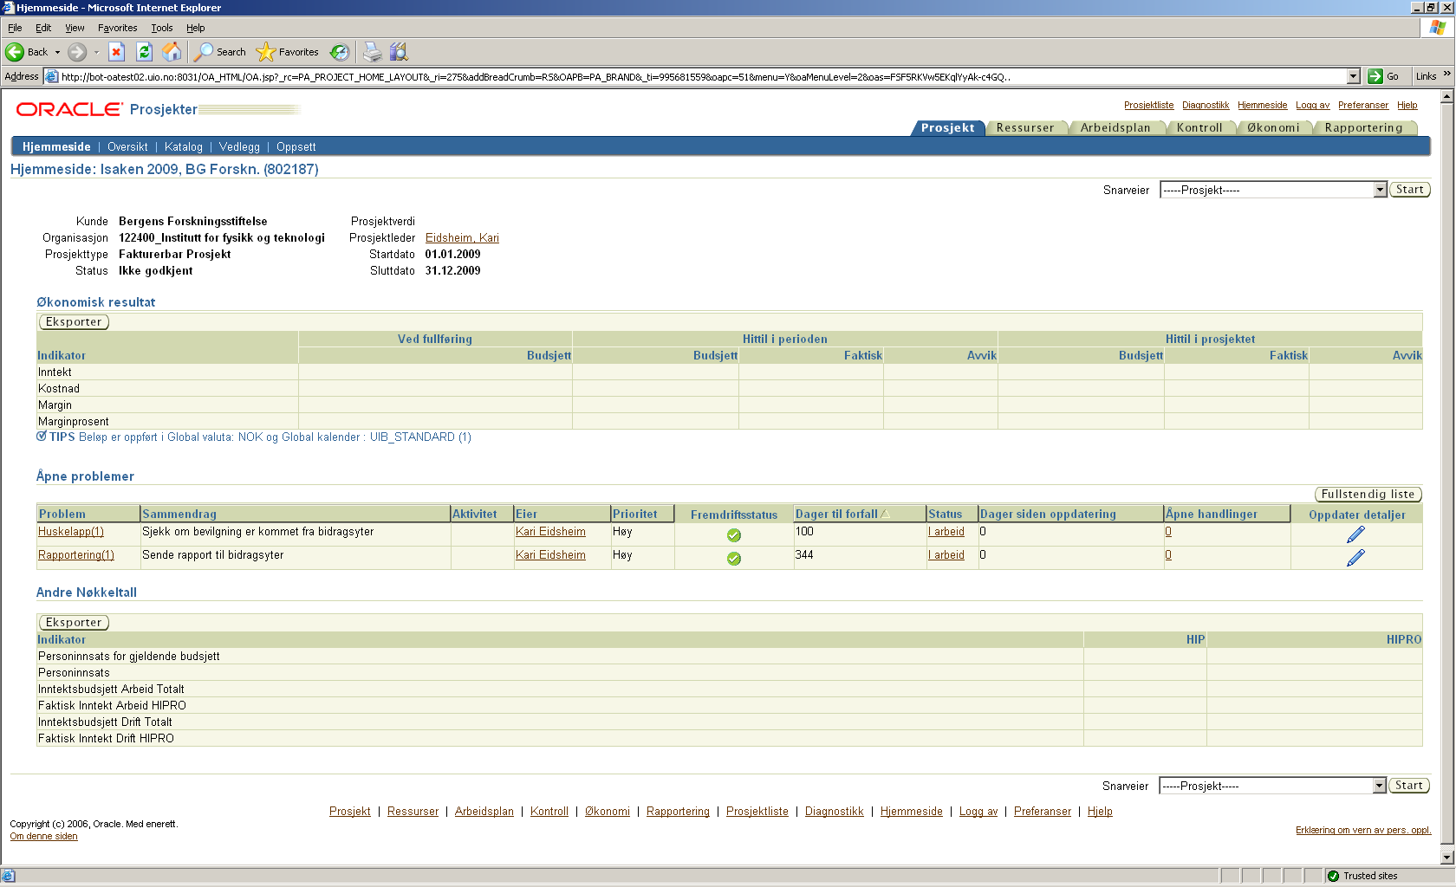Expand the address bar dropdown
The image size is (1456, 887).
(x=1354, y=76)
